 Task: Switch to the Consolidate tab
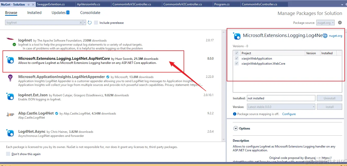point(90,13)
